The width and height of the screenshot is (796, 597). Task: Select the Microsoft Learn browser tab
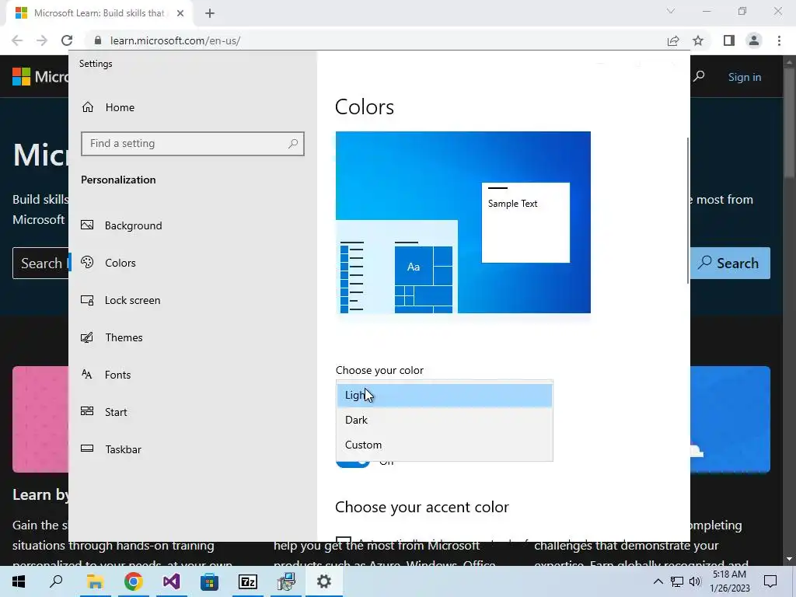[99, 13]
